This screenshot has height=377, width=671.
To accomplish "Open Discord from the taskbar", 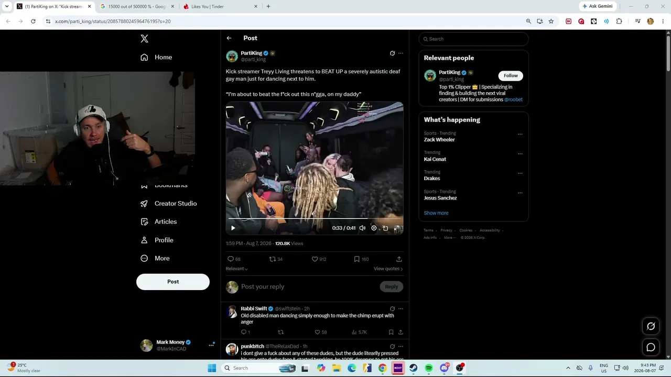I will point(445,368).
